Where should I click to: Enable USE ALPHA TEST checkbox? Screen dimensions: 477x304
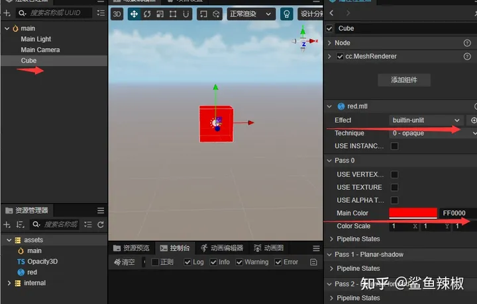tap(394, 200)
